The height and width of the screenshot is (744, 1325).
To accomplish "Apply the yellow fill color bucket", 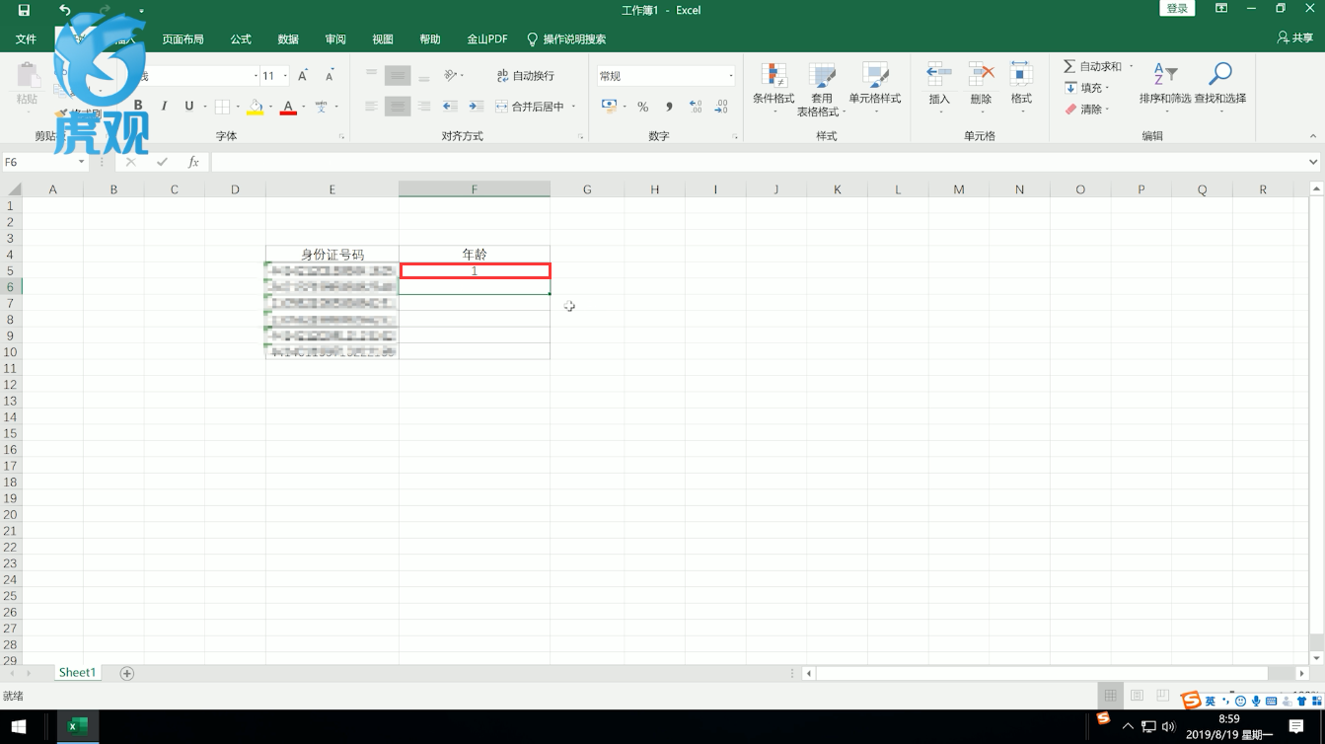I will pyautogui.click(x=255, y=107).
